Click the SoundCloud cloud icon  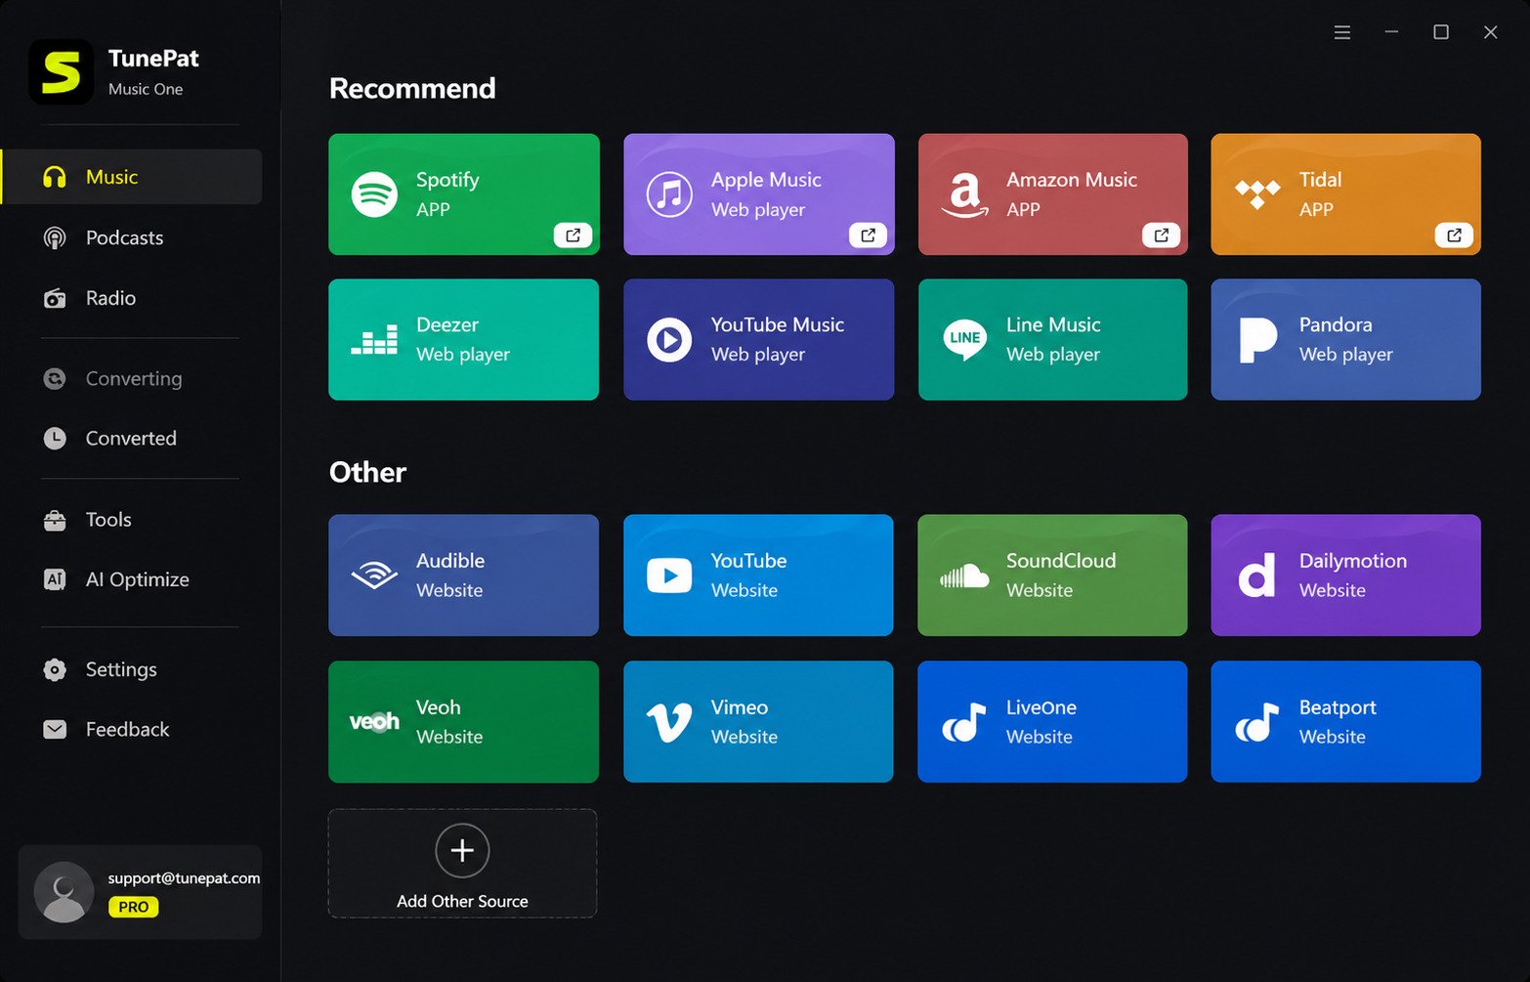(x=964, y=576)
